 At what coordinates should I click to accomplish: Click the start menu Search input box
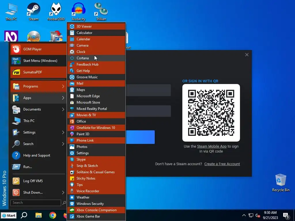tap(36, 203)
